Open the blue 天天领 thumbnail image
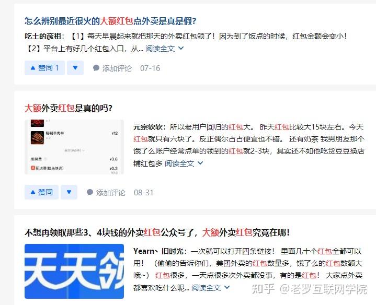 74,271
